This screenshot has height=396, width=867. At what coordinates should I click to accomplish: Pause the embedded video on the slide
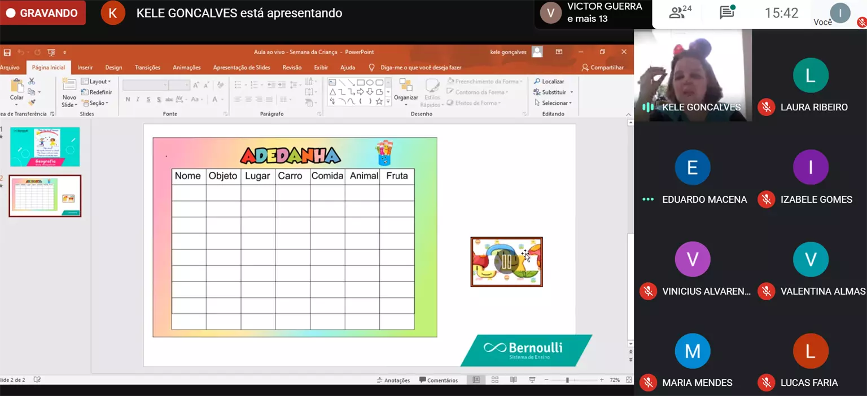coord(506,261)
